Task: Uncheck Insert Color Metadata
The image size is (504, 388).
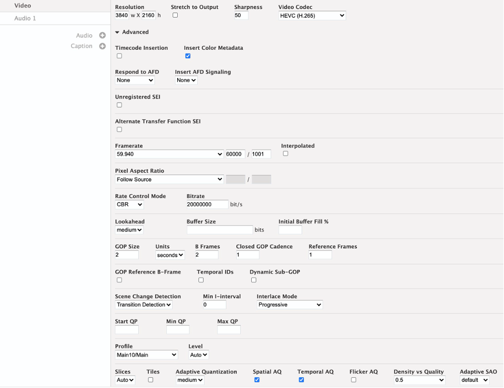Action: [x=187, y=56]
